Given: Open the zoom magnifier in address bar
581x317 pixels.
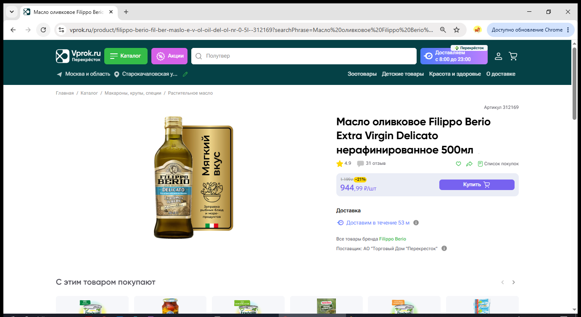Looking at the screenshot, I should tap(443, 30).
